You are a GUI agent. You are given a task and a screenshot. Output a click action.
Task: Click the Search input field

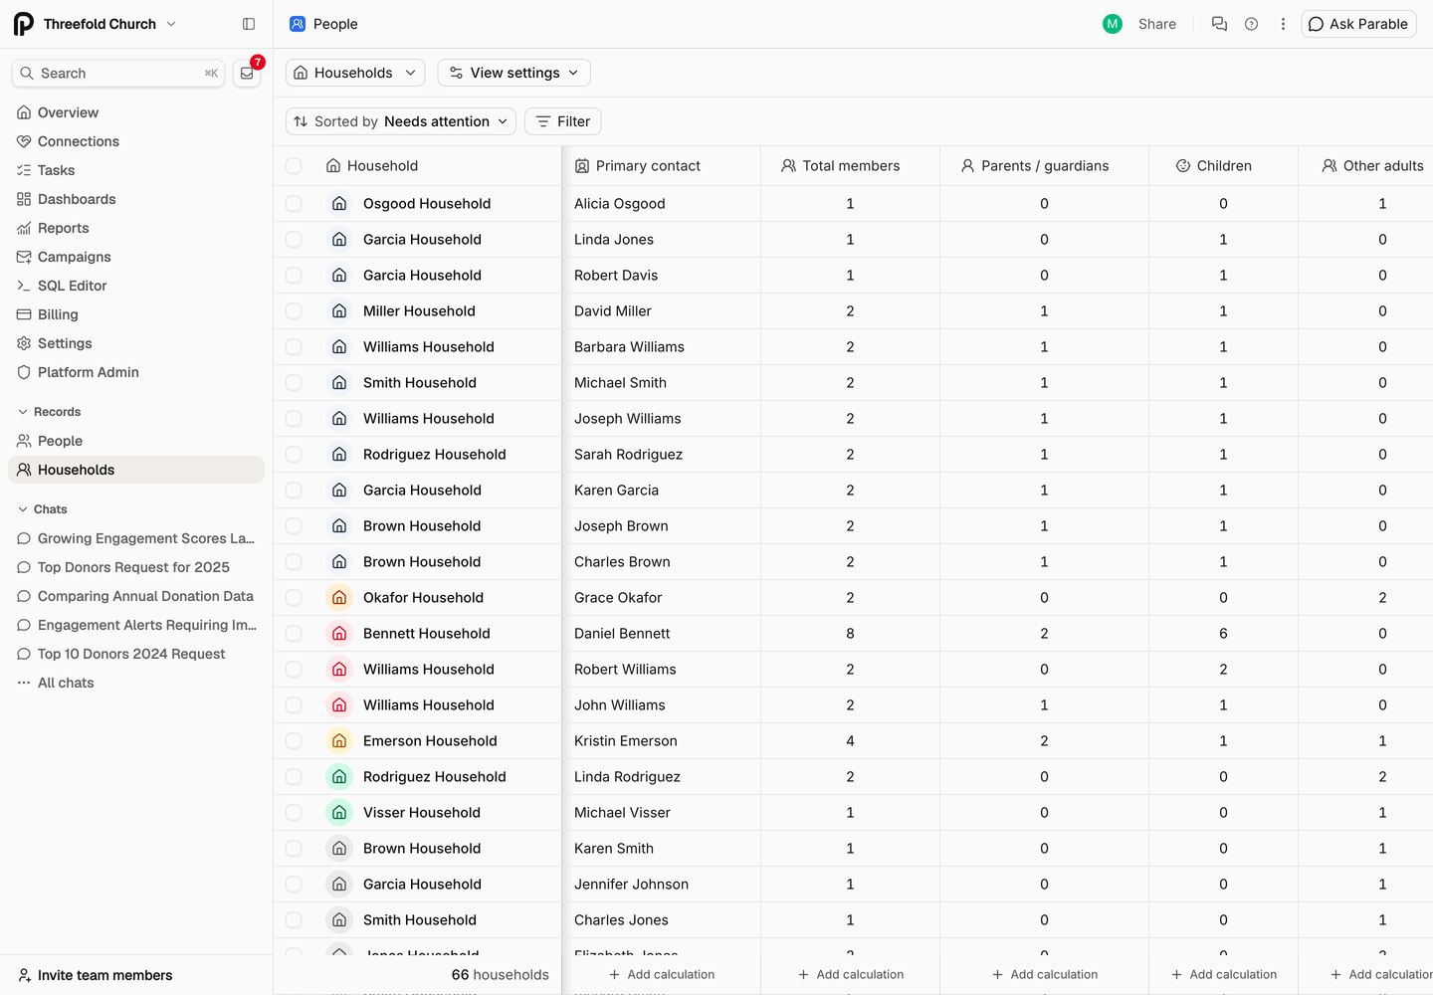[118, 73]
